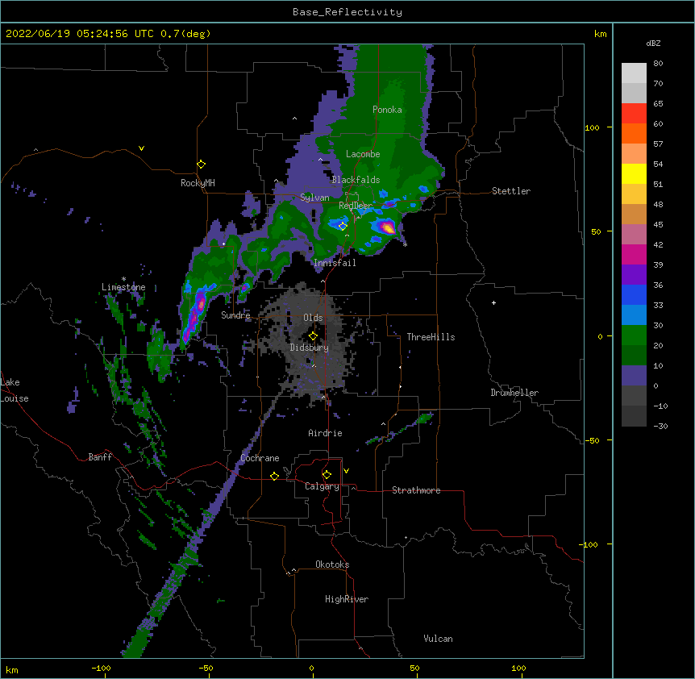Click the Sylvan city label
This screenshot has height=679, width=695.
tap(314, 198)
